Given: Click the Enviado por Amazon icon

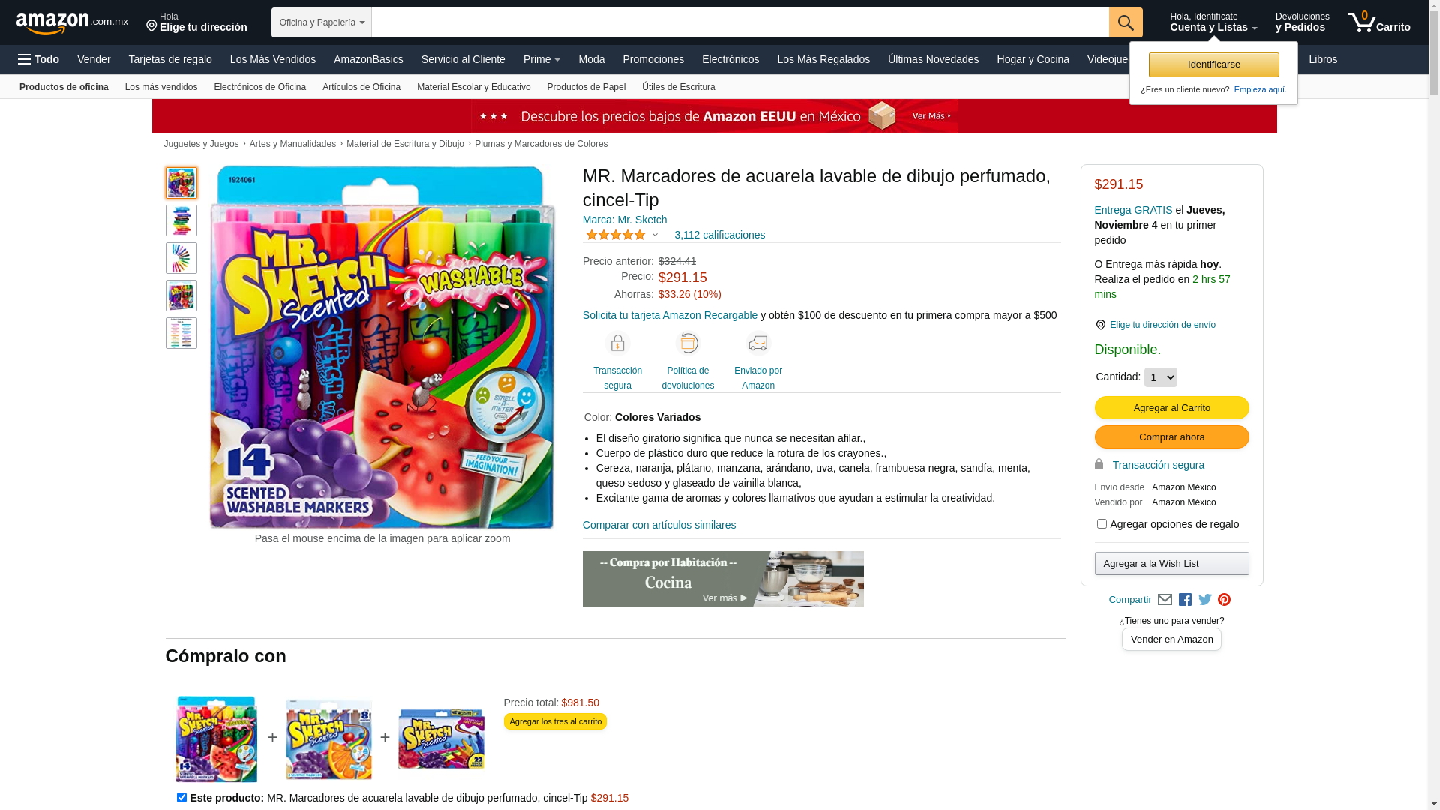Looking at the screenshot, I should (757, 343).
